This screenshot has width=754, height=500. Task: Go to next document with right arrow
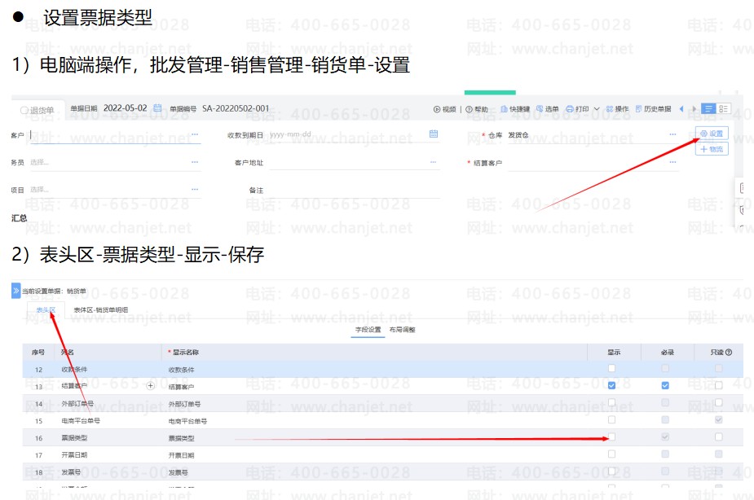click(694, 109)
